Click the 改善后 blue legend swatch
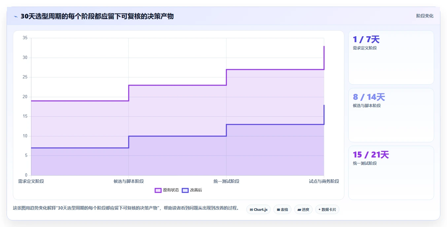Screen dimensions: 447x227 pyautogui.click(x=185, y=190)
